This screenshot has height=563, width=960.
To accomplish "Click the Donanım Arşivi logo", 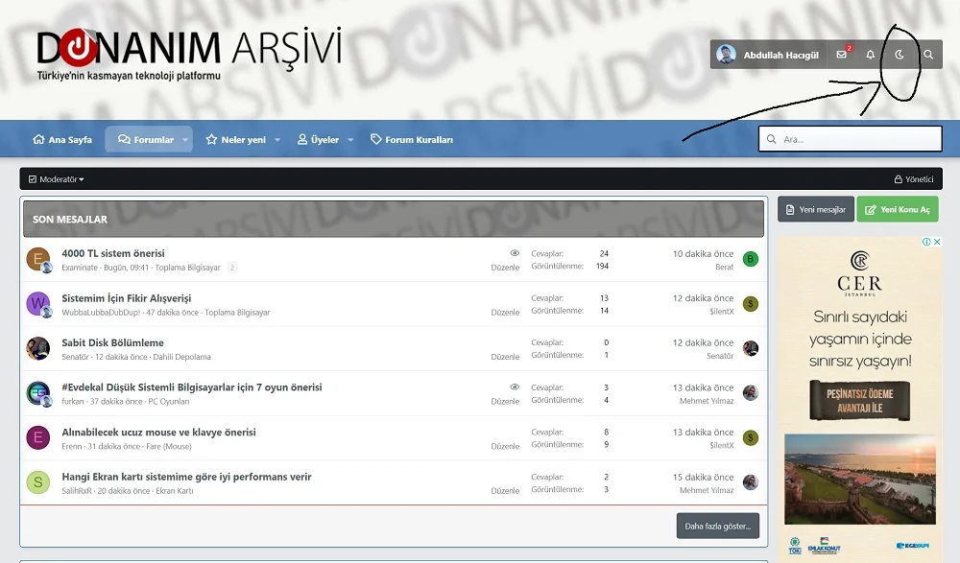I will [x=188, y=55].
